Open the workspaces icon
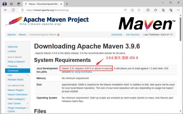Viewport: 183px width, 114px height. pos(11,4)
